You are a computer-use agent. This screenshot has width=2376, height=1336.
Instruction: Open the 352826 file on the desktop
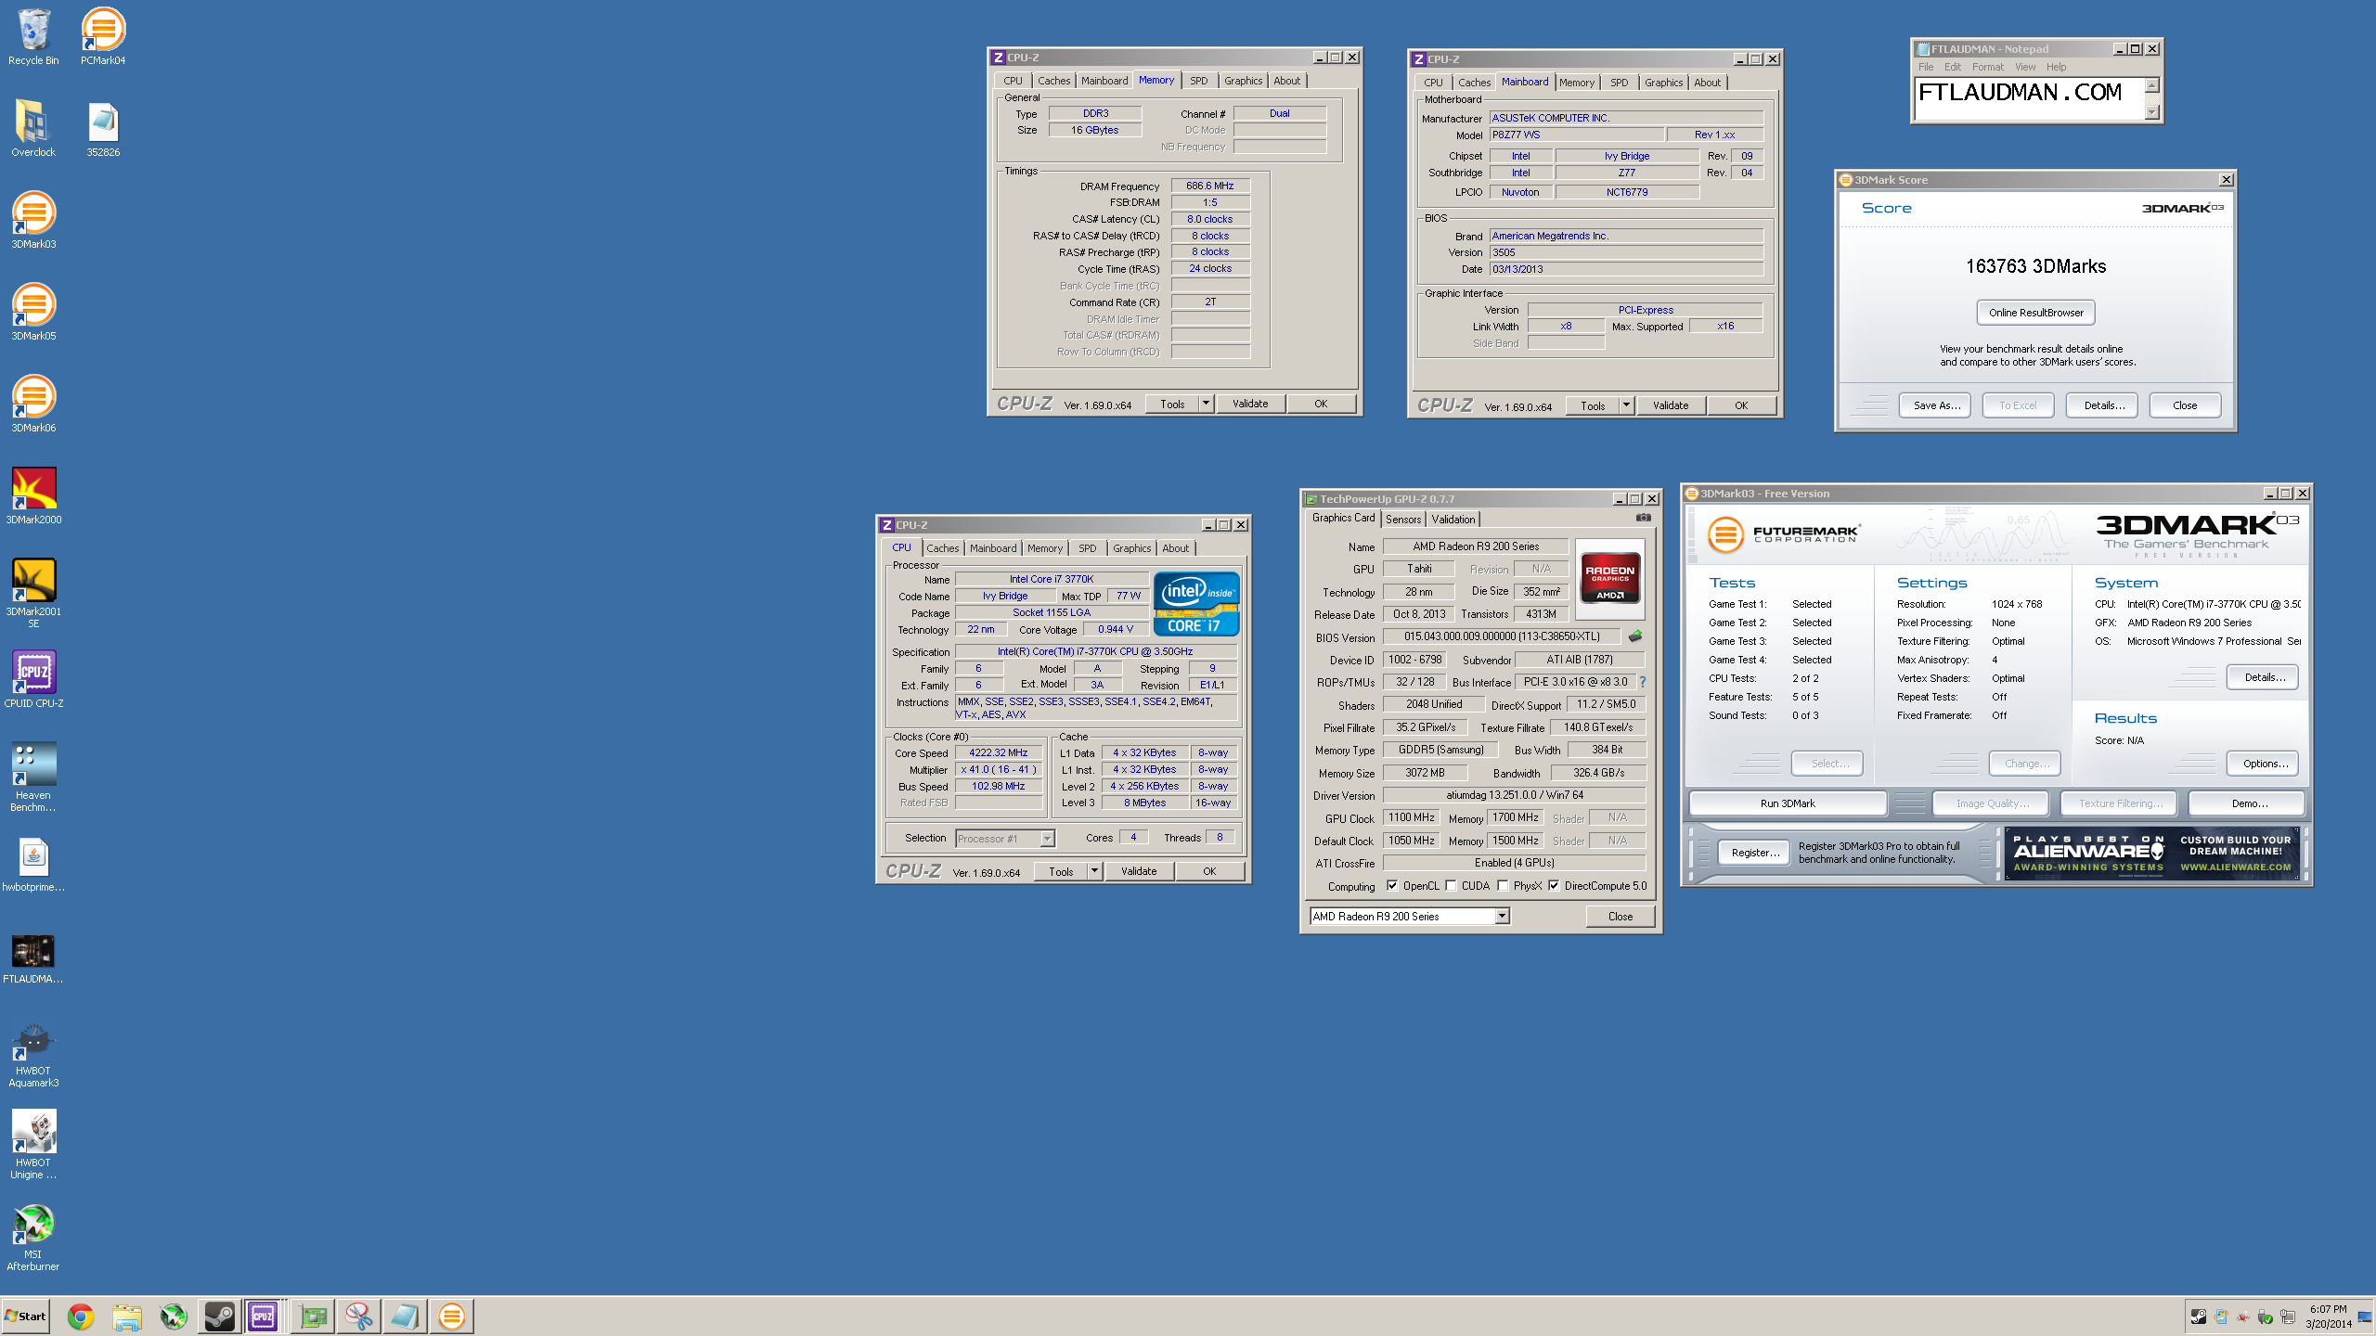(x=103, y=129)
